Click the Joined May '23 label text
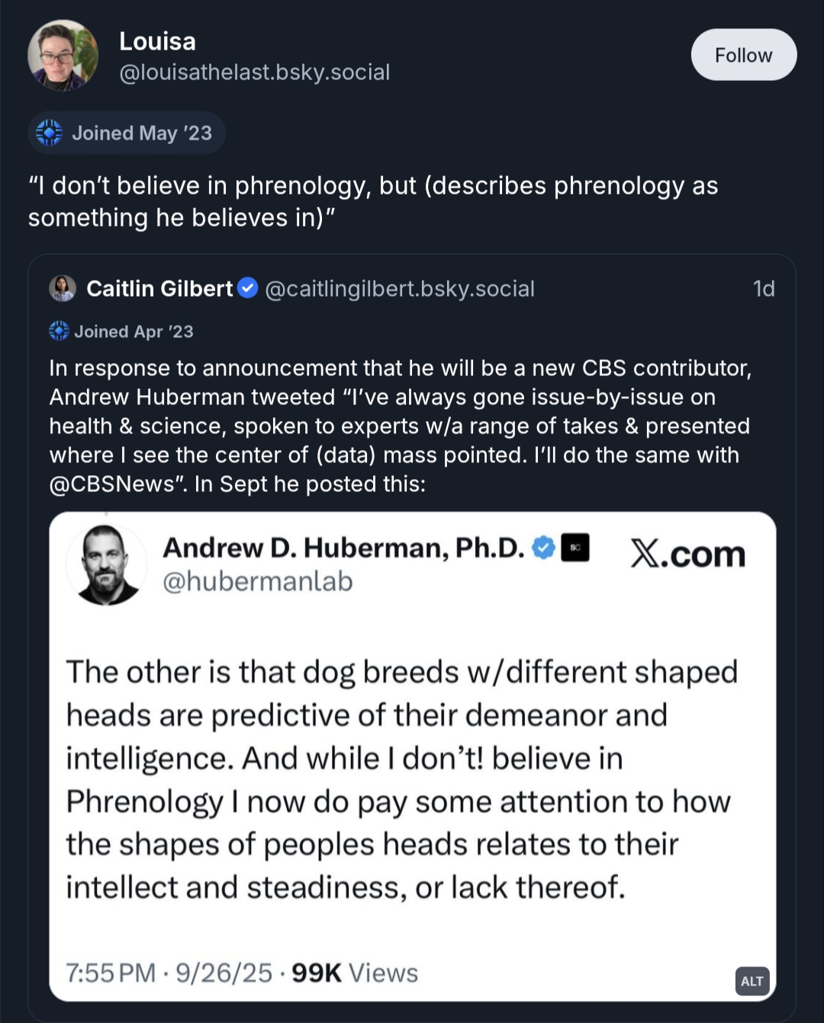 (142, 133)
